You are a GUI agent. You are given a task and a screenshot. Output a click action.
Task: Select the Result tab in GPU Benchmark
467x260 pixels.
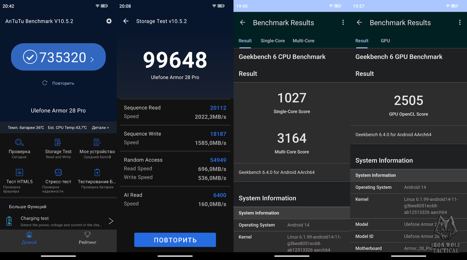[362, 41]
